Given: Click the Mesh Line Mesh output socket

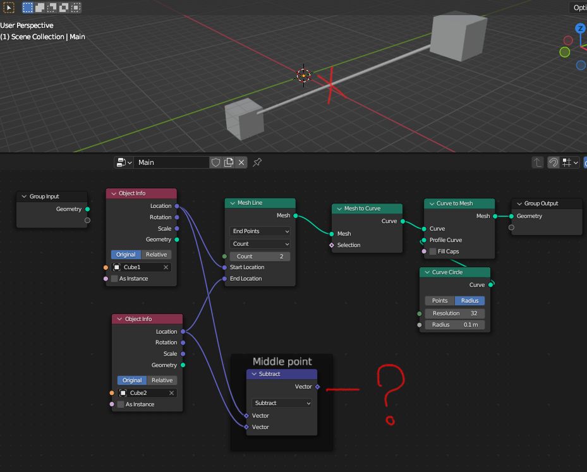Looking at the screenshot, I should 296,215.
